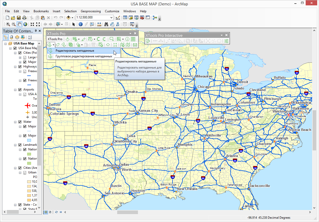This screenshot has width=319, height=222.
Task: Switch to List By Source view
Action: click(12, 37)
